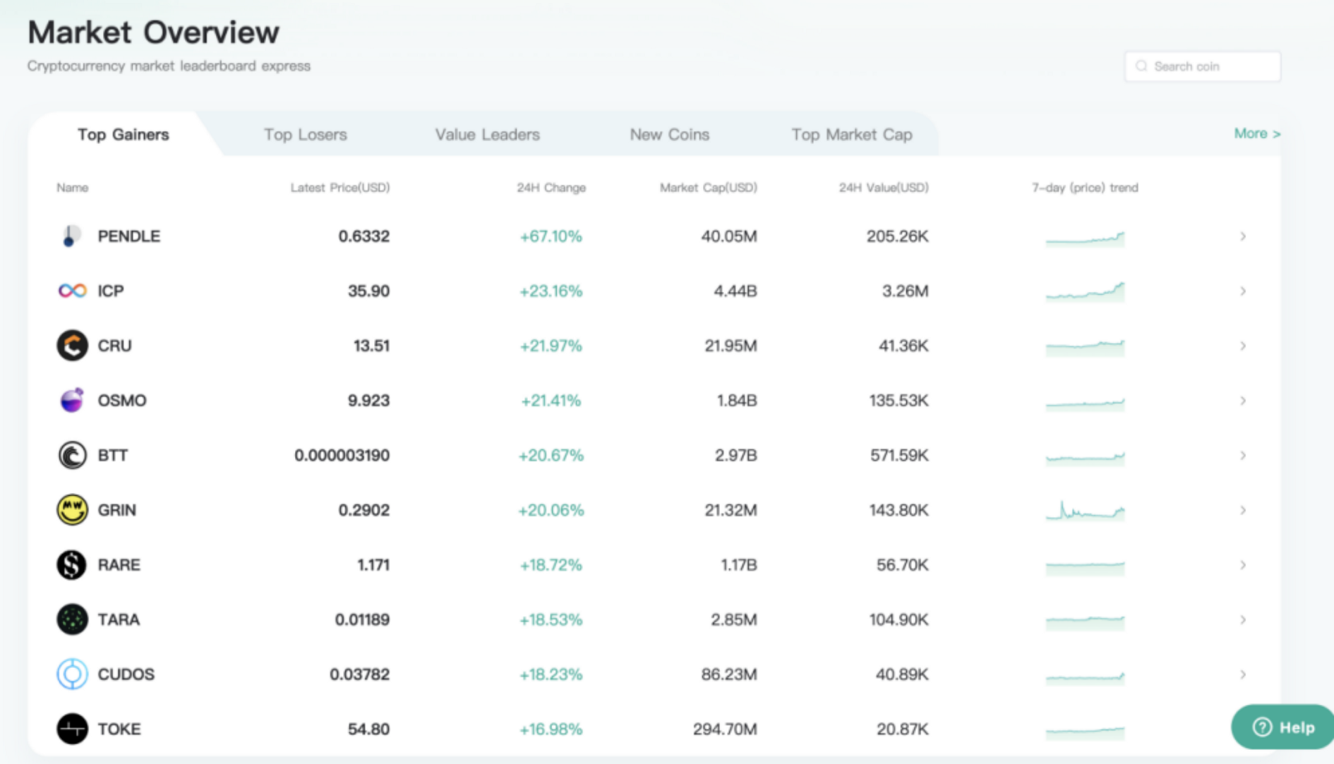Select the CRU coin logo
This screenshot has width=1334, height=764.
72,346
